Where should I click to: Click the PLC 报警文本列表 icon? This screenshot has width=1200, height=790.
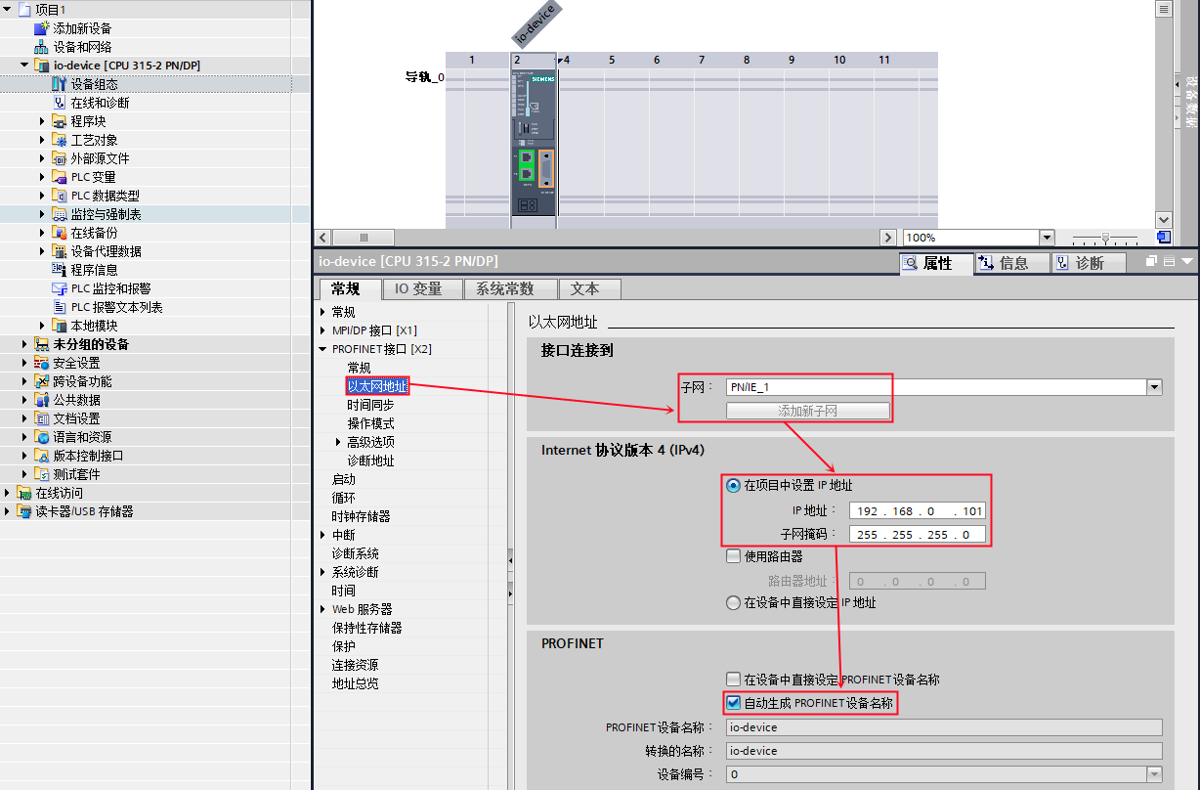tap(59, 307)
